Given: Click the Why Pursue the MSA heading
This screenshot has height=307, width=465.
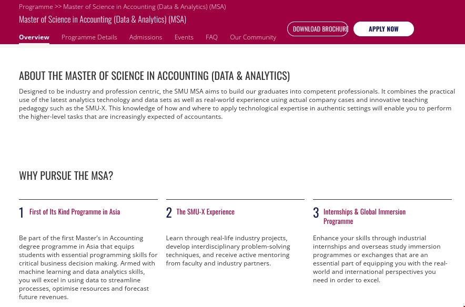Looking at the screenshot, I should click(x=66, y=176).
